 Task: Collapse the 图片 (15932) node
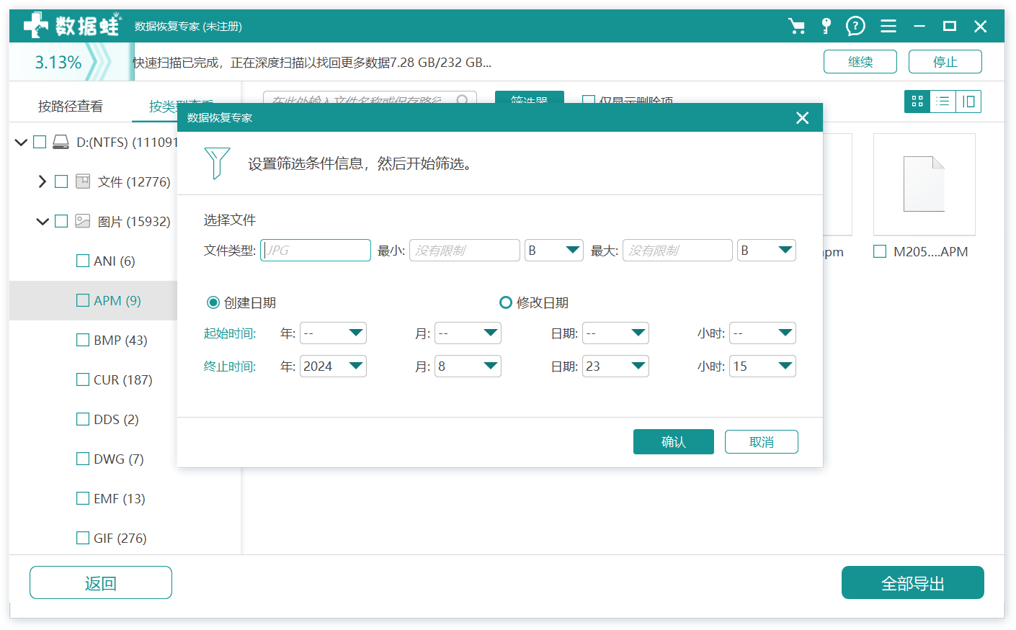pyautogui.click(x=43, y=221)
